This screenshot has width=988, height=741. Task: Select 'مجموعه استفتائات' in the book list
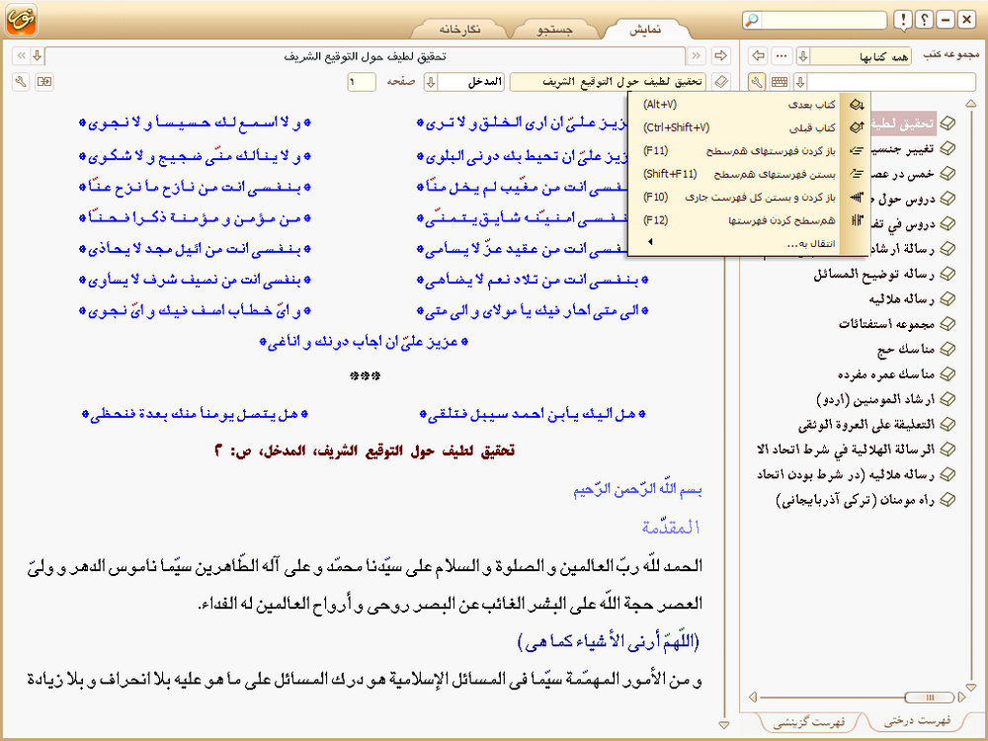tap(886, 324)
